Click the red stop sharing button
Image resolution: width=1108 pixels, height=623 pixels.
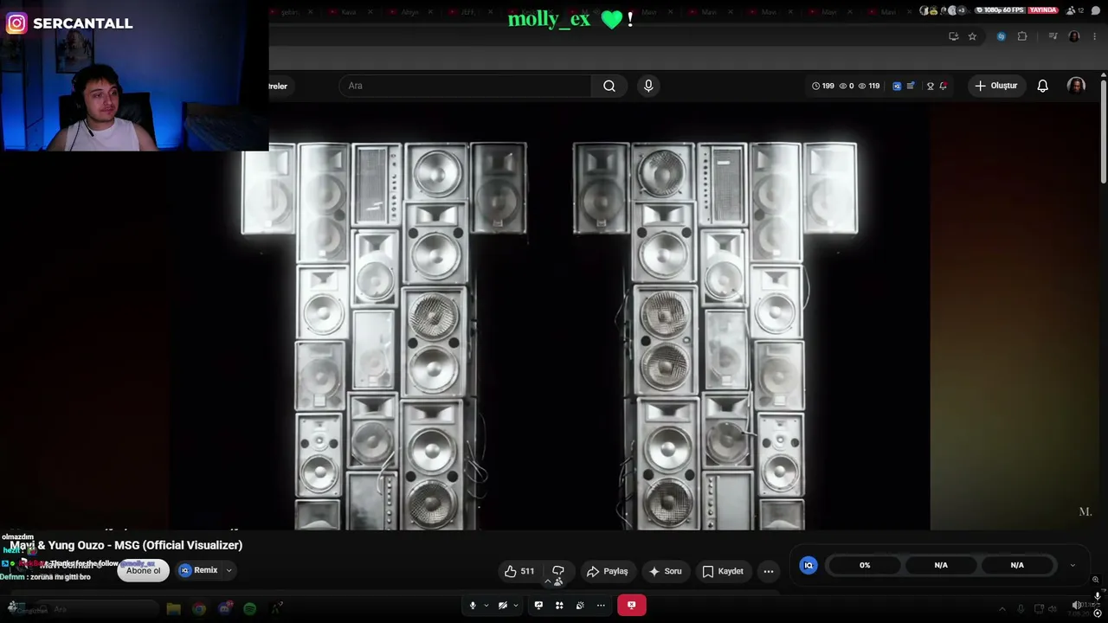coord(631,605)
